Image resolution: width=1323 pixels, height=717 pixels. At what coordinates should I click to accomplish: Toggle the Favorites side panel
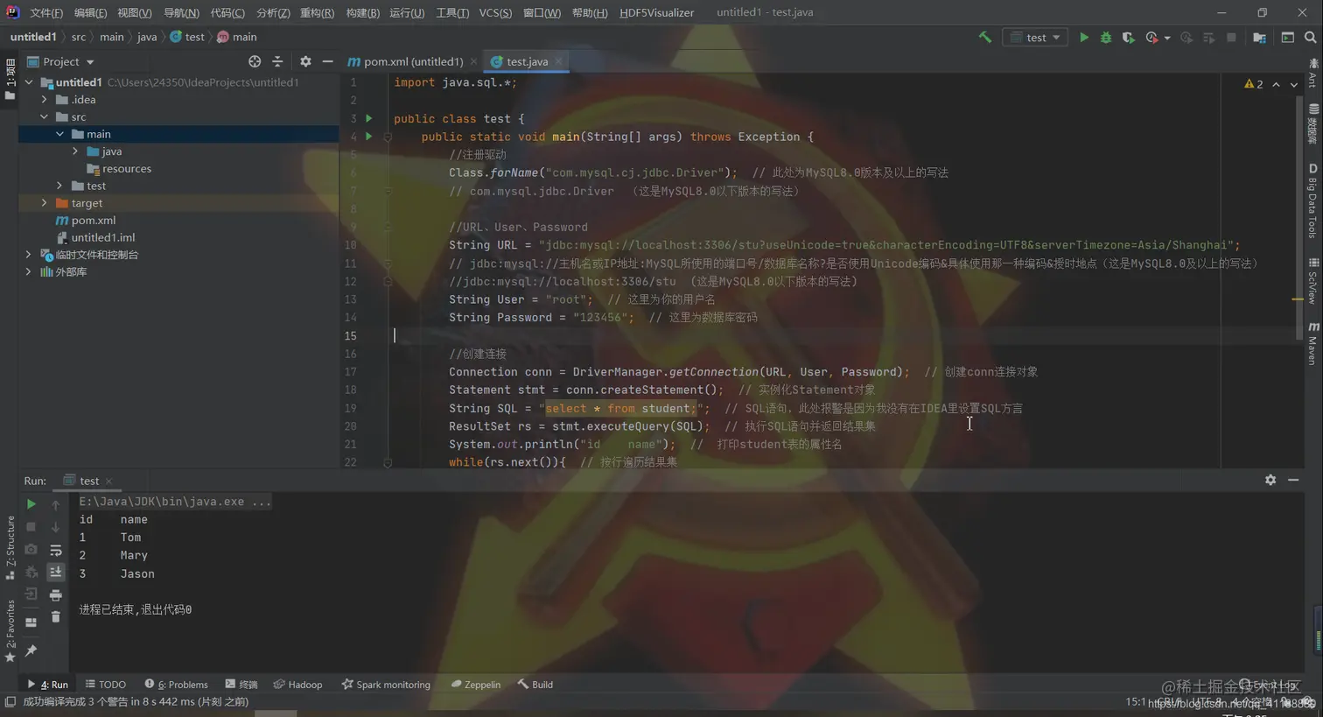click(10, 631)
